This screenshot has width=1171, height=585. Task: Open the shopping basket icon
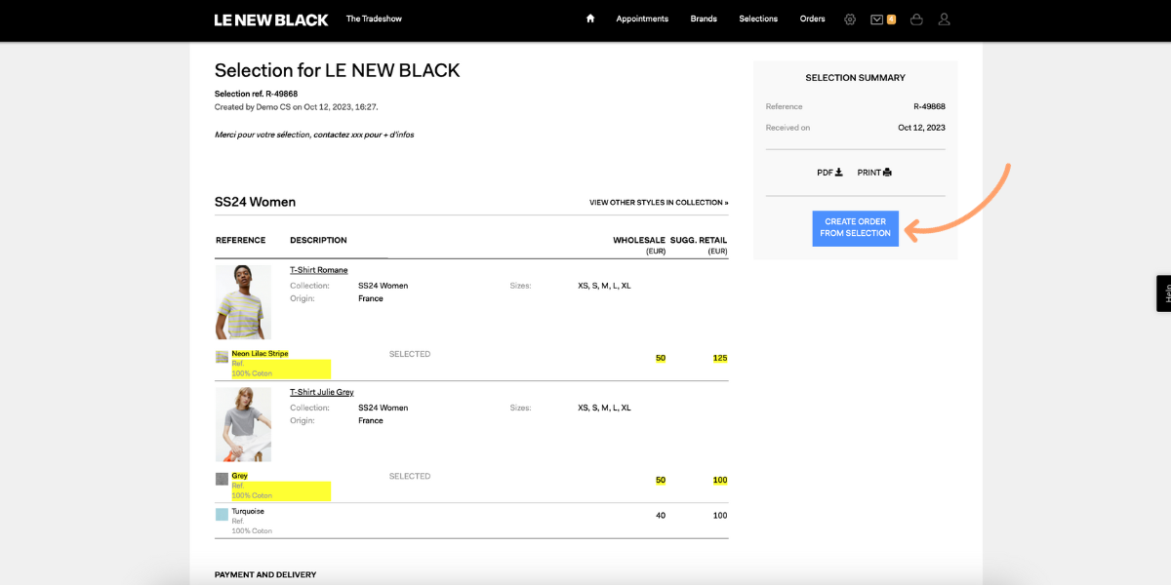[916, 19]
